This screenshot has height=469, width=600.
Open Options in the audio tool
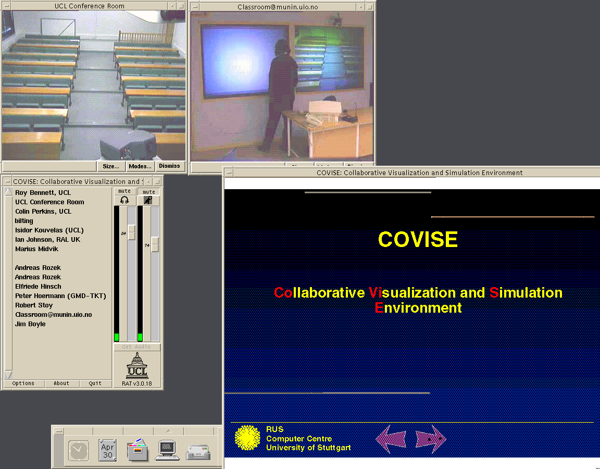pos(23,383)
